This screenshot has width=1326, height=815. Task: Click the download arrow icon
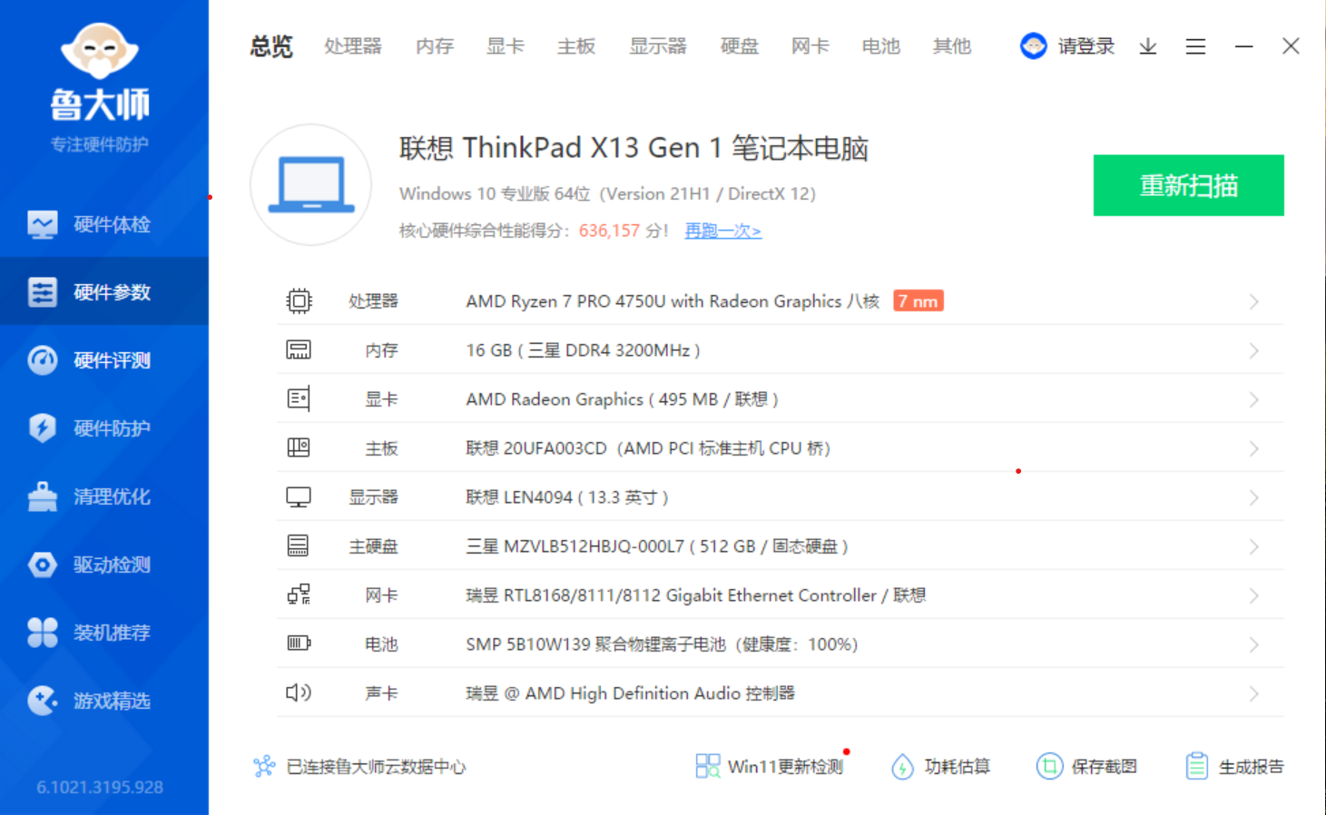(1148, 46)
